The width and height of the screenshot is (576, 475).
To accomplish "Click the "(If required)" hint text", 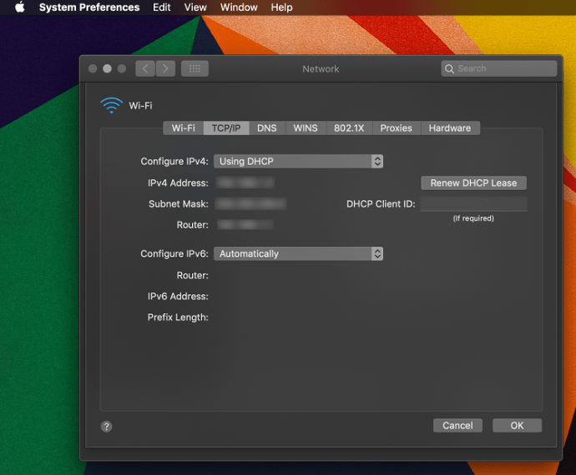I will pos(473,218).
